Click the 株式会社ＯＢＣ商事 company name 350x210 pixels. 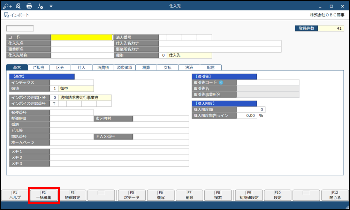click(x=327, y=15)
